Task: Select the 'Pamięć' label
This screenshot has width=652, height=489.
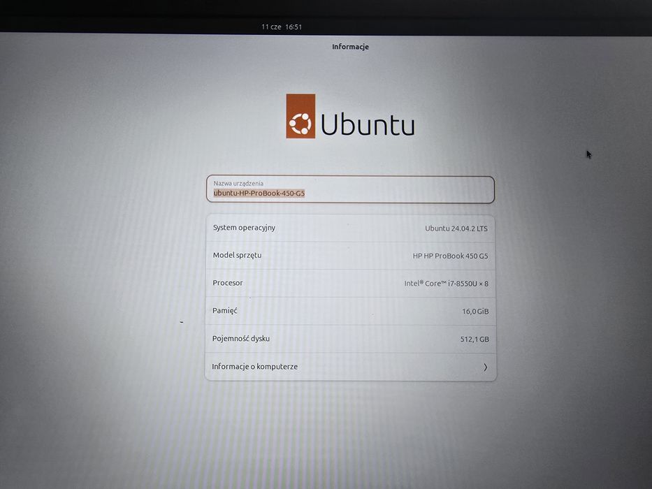Action: (224, 311)
